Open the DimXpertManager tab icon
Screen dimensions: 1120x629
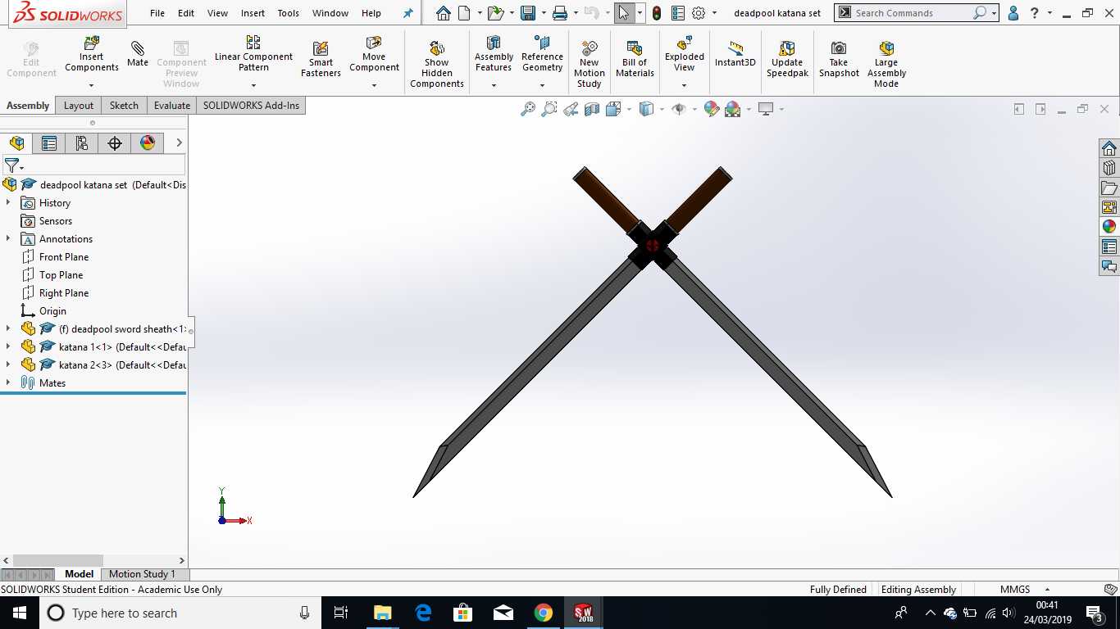tap(115, 143)
